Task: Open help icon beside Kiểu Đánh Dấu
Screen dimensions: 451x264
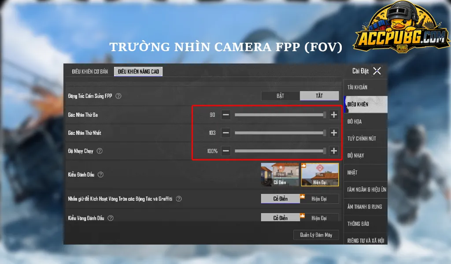Action: click(100, 175)
